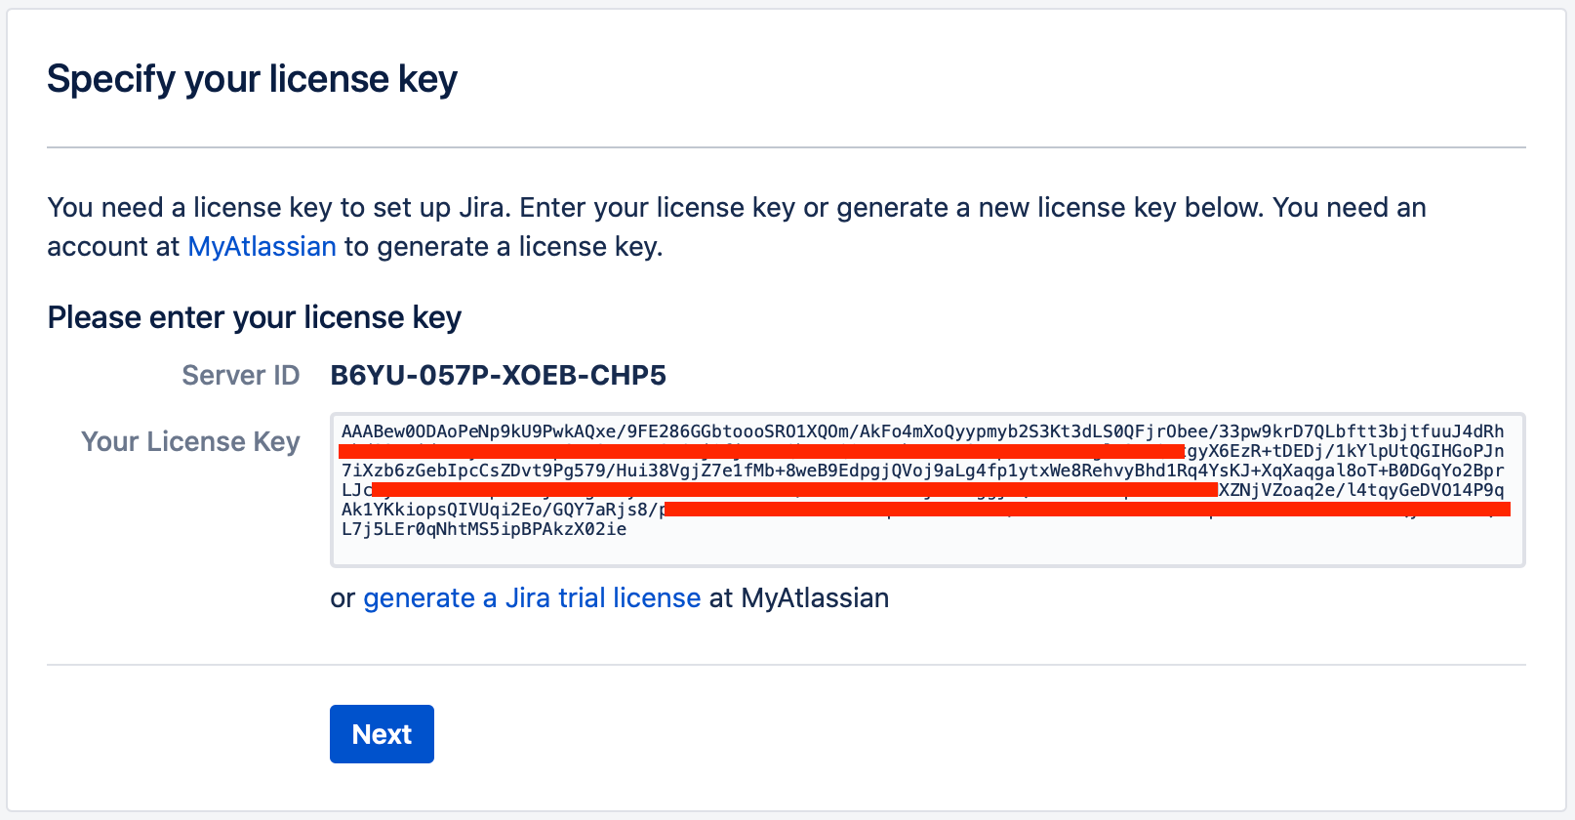Click the Server ID label

240,376
